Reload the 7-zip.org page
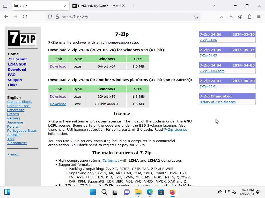Image resolution: width=265 pixels, height=198 pixels. pos(25,16)
